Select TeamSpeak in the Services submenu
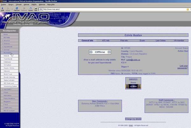Screen dimensions: 191x128 (x=10, y=59)
